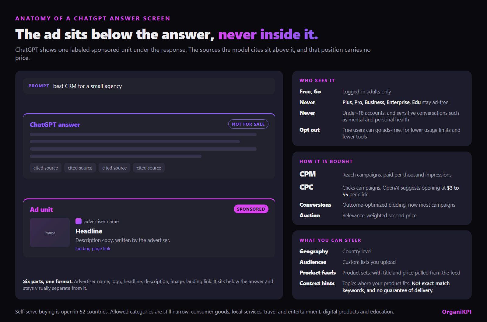Image resolution: width=487 pixels, height=322 pixels.
Task: Click the 'Six parts, one format.' caption
Action: tap(48, 282)
